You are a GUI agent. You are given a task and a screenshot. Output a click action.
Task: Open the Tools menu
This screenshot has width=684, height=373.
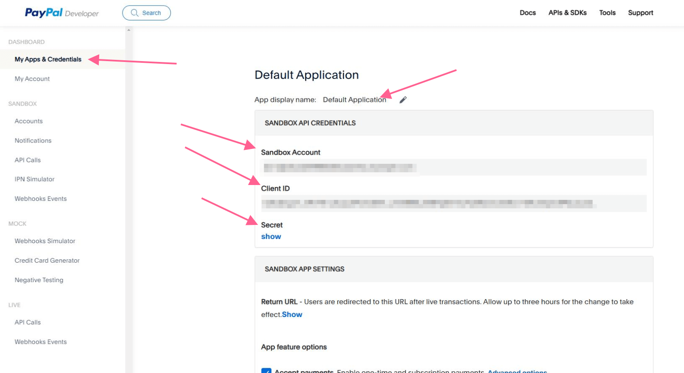(x=607, y=13)
